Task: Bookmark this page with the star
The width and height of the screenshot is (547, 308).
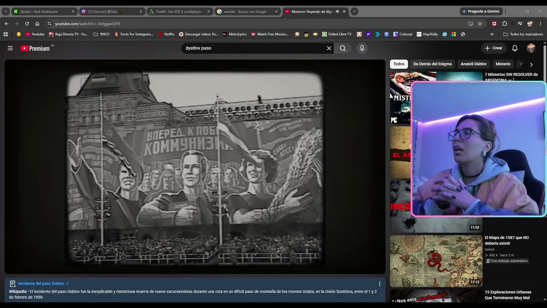Action: tap(480, 24)
